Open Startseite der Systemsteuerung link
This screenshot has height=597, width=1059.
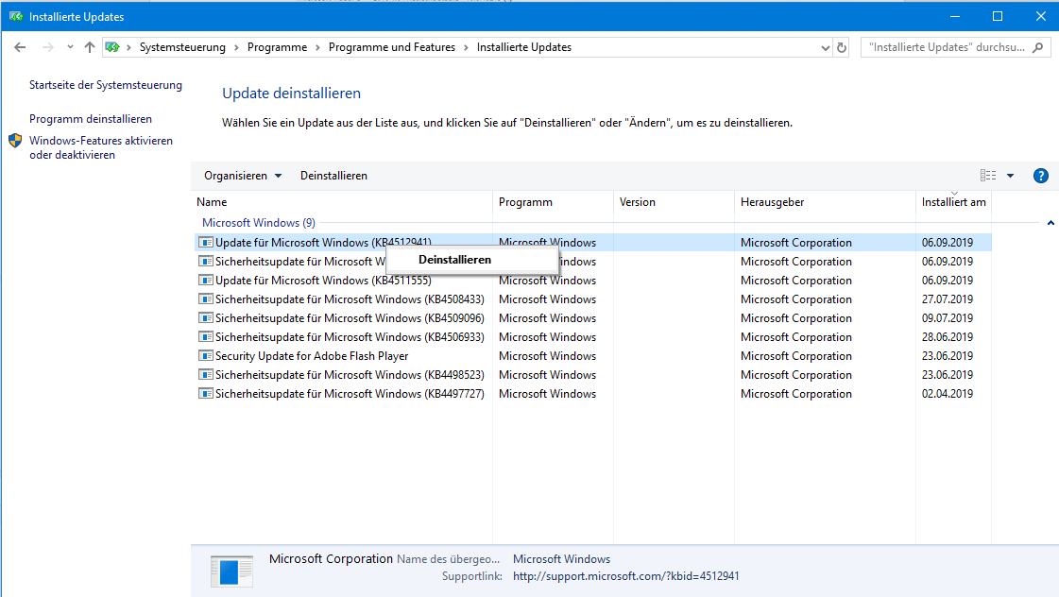106,85
